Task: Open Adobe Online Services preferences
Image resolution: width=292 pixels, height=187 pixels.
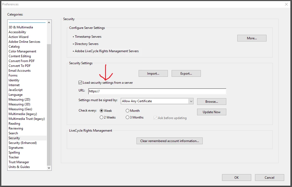Action: 24,42
